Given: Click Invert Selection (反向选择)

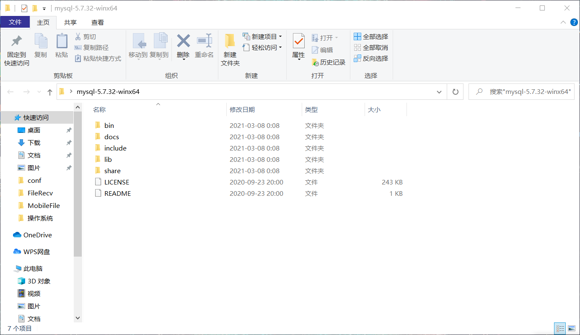Looking at the screenshot, I should point(371,59).
